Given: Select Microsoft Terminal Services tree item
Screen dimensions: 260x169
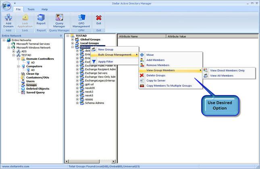Looking at the screenshot, I should pyautogui.click(x=33, y=44).
